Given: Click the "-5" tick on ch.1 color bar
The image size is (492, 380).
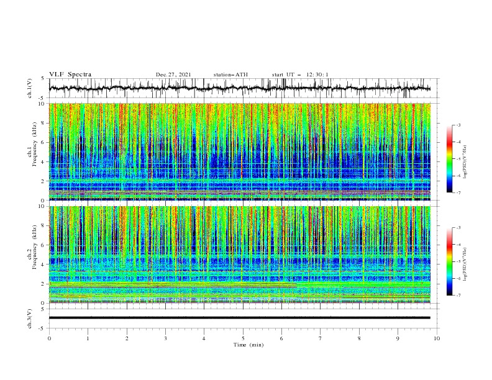Looking at the screenshot, I should point(458,159).
